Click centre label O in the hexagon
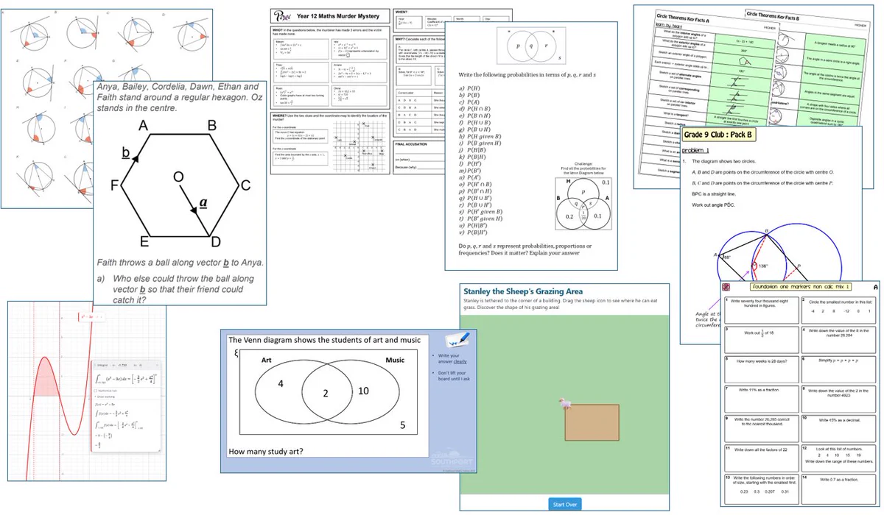This screenshot has width=884, height=515. pyautogui.click(x=178, y=176)
